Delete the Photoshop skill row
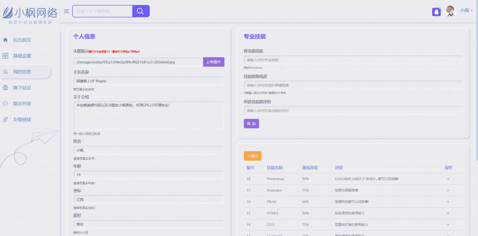The image size is (478, 236). [448, 179]
